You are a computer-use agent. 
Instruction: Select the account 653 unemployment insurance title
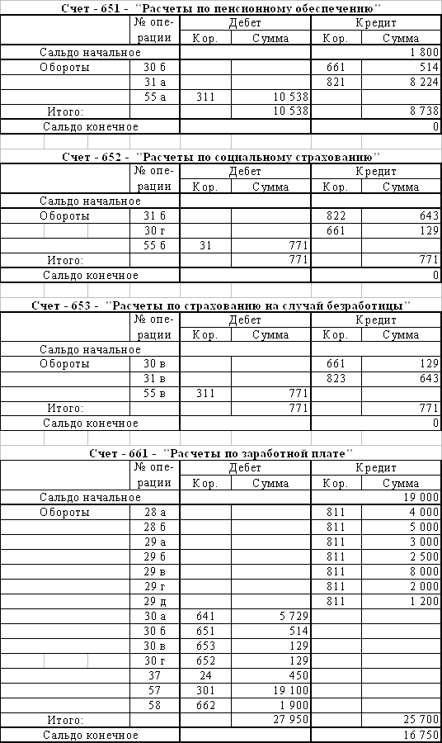tap(221, 305)
